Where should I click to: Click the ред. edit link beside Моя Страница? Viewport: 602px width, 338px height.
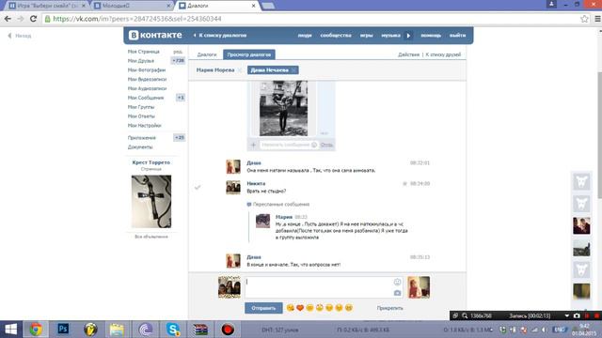178,52
